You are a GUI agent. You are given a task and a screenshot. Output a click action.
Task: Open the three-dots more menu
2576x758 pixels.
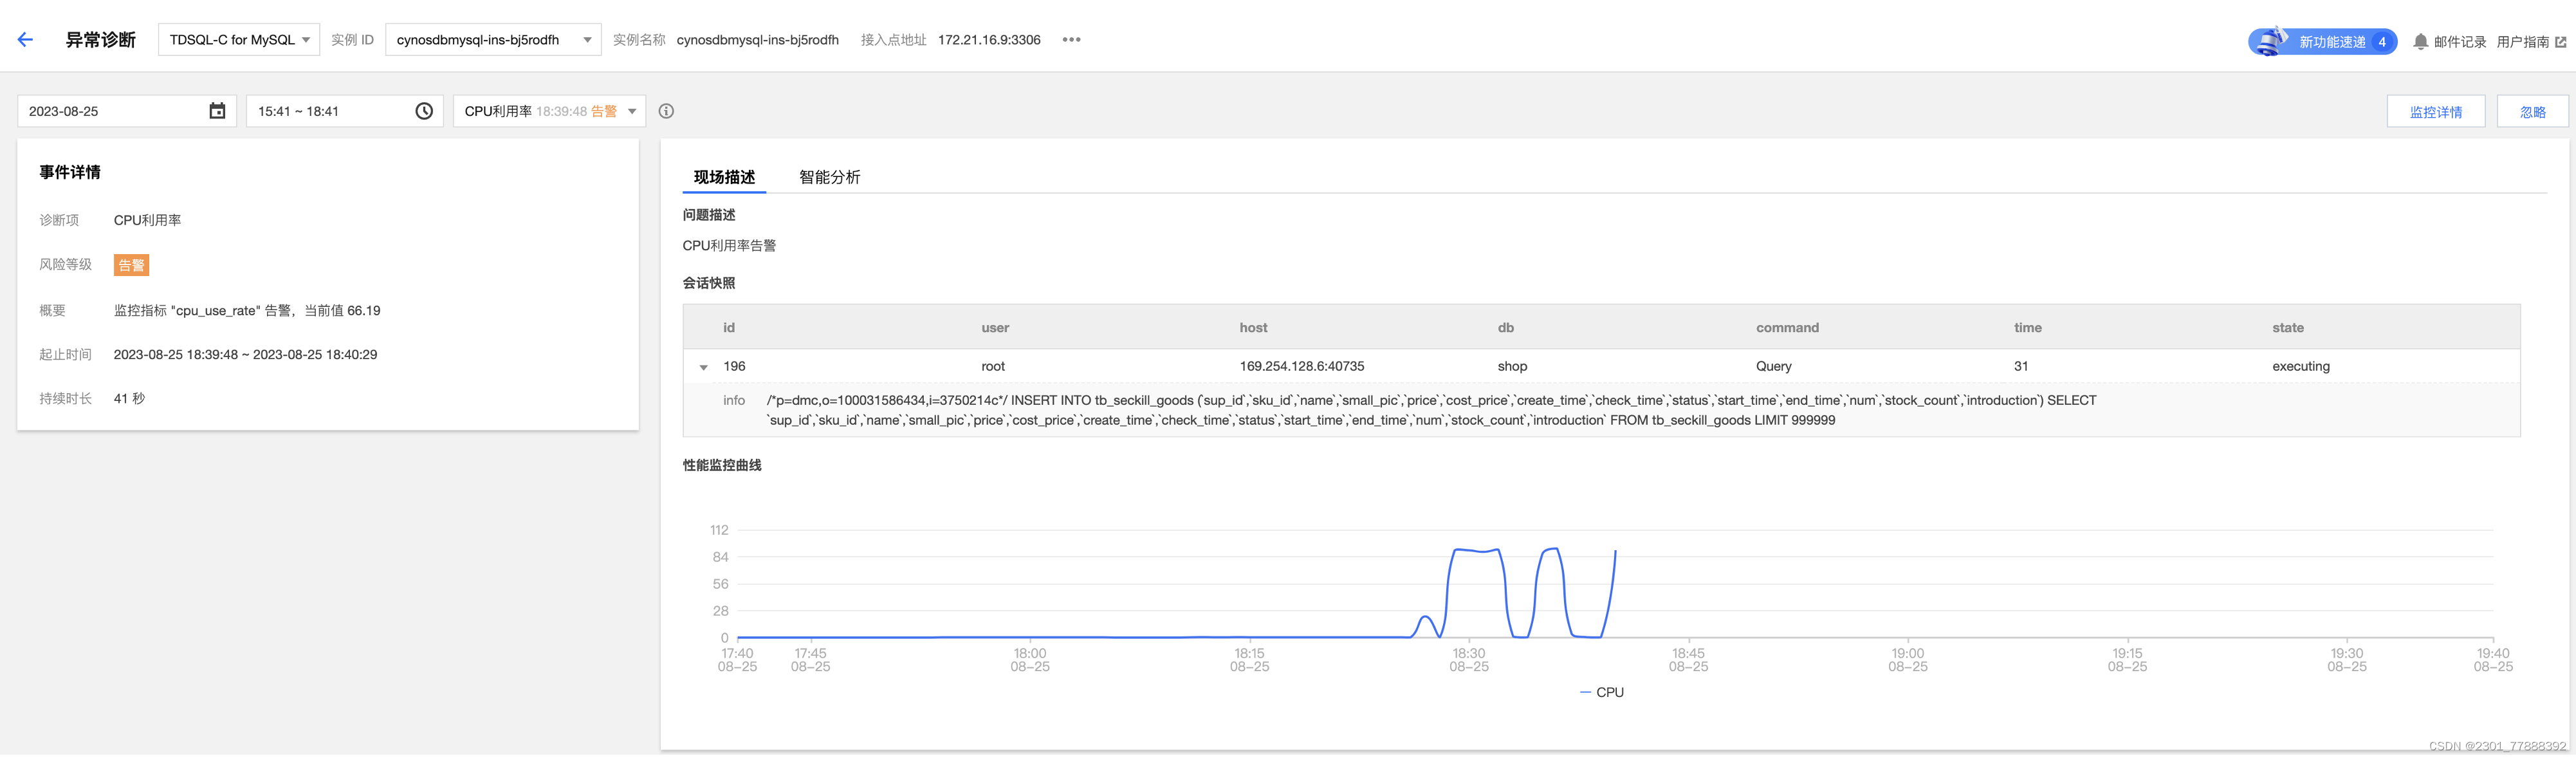(1071, 40)
